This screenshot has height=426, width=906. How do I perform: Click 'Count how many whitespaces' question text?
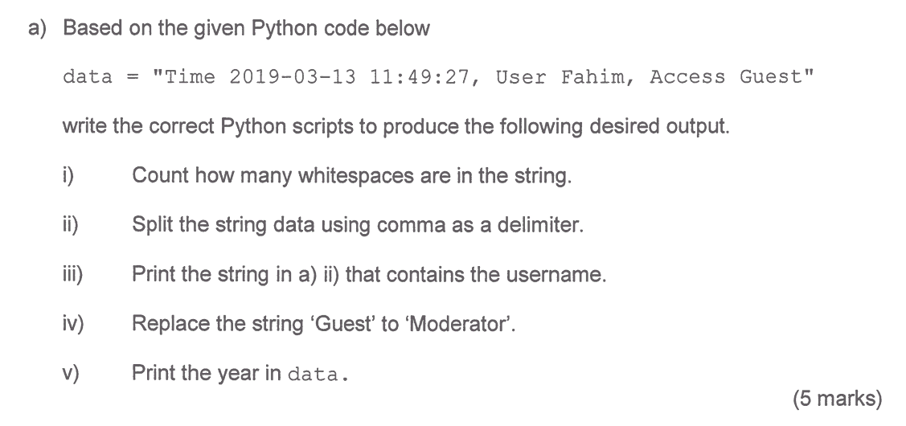click(x=352, y=175)
